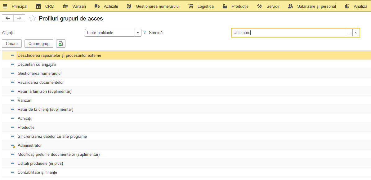Open the Principal menu
This screenshot has height=180, width=371.
[20, 7]
